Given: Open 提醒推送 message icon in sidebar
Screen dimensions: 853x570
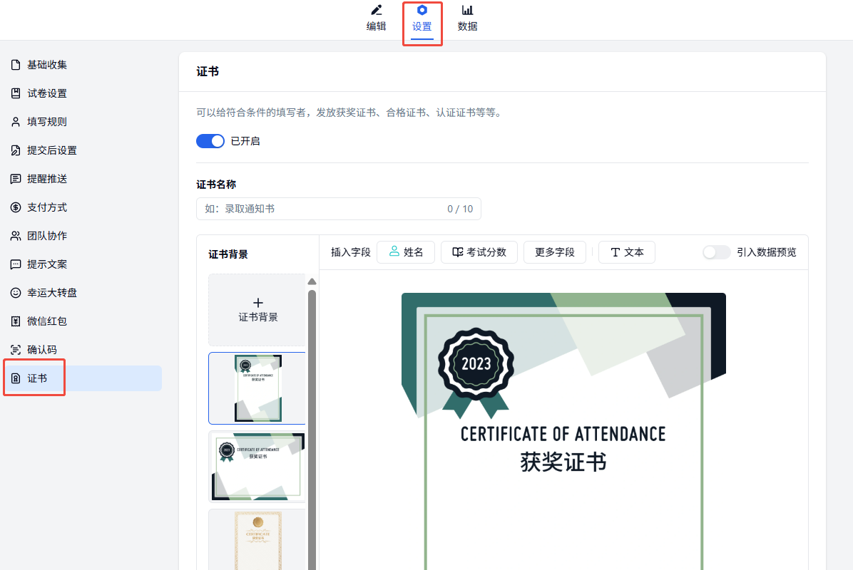Looking at the screenshot, I should click(x=16, y=179).
